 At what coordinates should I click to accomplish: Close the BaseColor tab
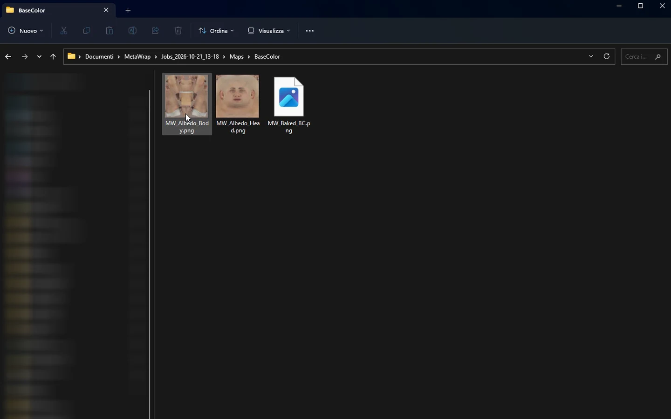(x=106, y=10)
